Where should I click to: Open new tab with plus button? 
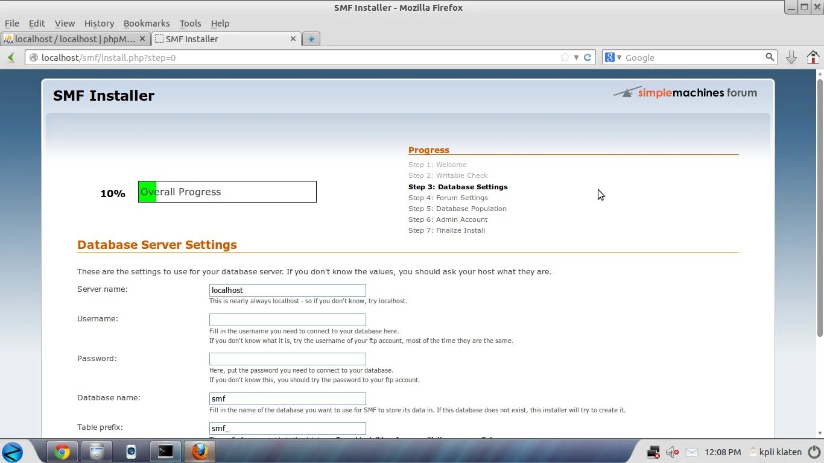(x=311, y=39)
